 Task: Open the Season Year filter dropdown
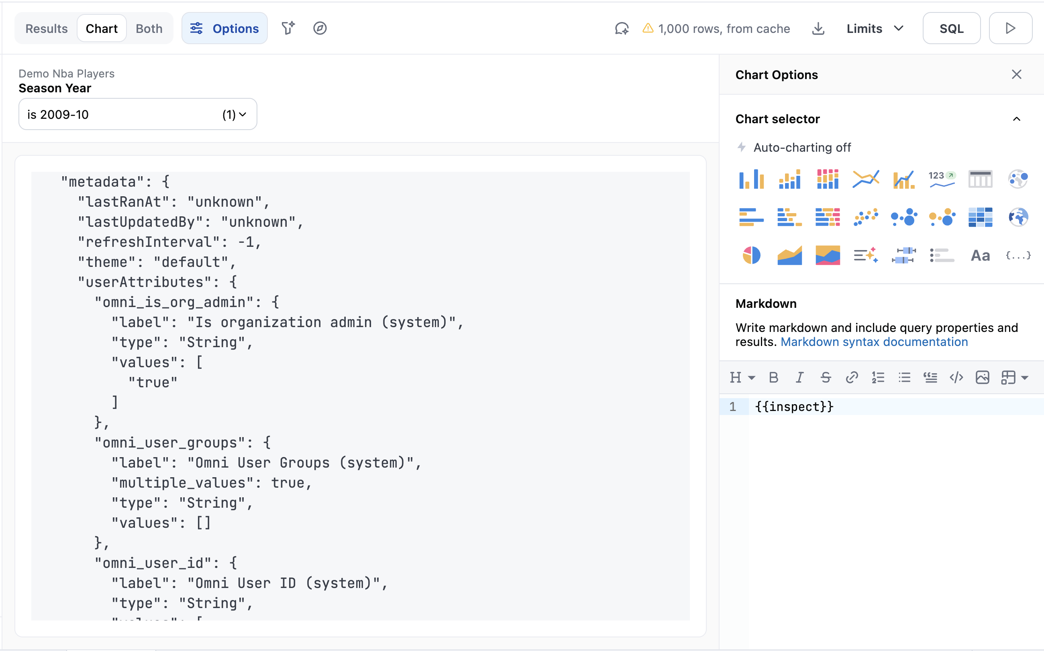coord(137,114)
